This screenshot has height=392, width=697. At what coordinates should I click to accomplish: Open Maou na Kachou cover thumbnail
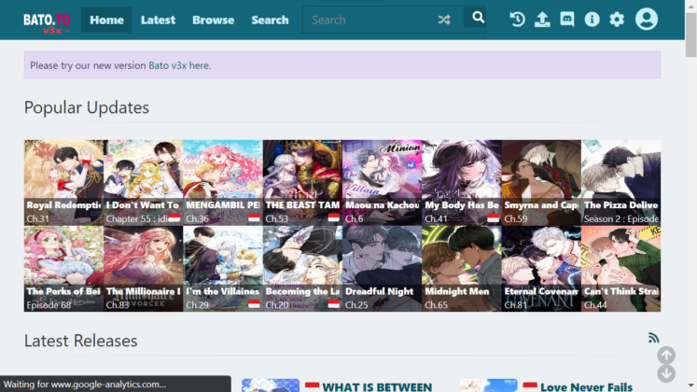(382, 183)
